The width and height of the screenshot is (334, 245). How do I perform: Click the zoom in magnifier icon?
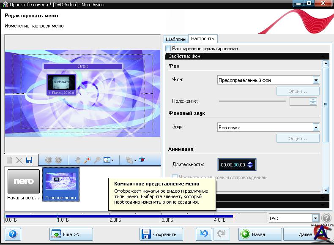pos(88,160)
